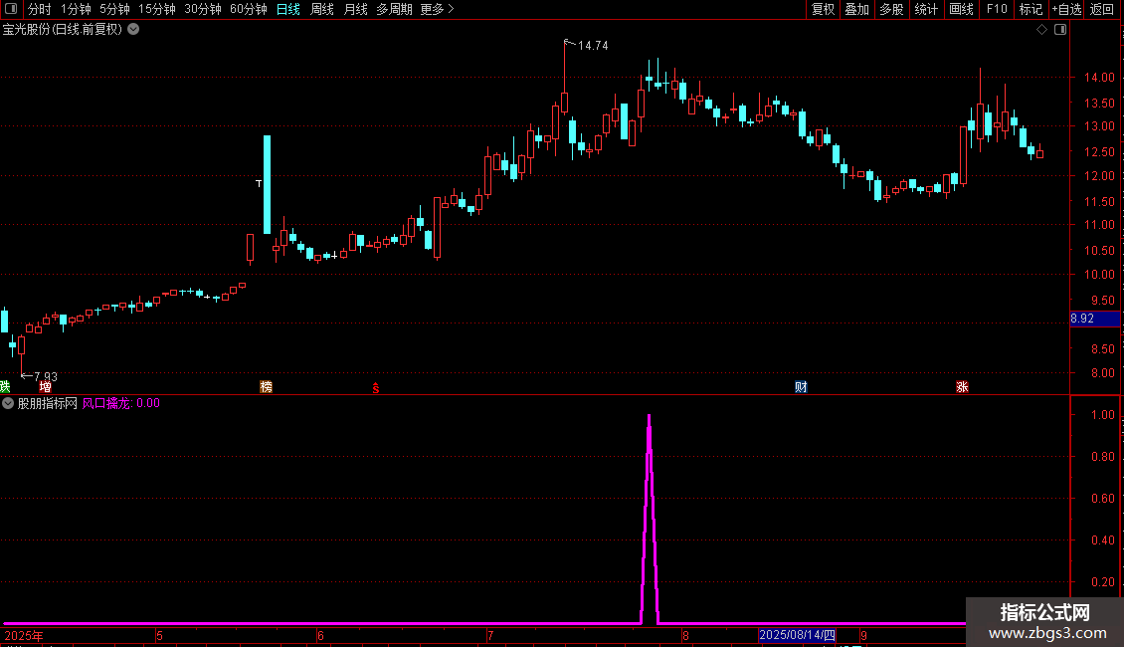Open the 多周期 multi-period view
Viewport: 1124px width, 647px height.
pos(394,9)
